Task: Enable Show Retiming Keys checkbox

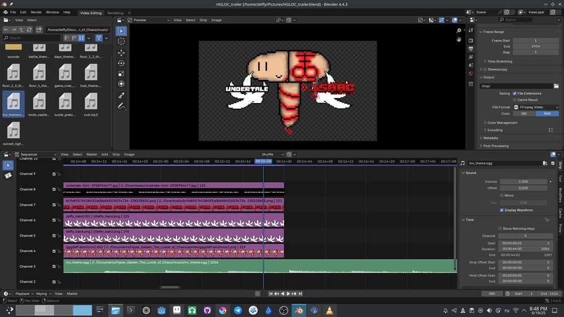Action: 500,229
